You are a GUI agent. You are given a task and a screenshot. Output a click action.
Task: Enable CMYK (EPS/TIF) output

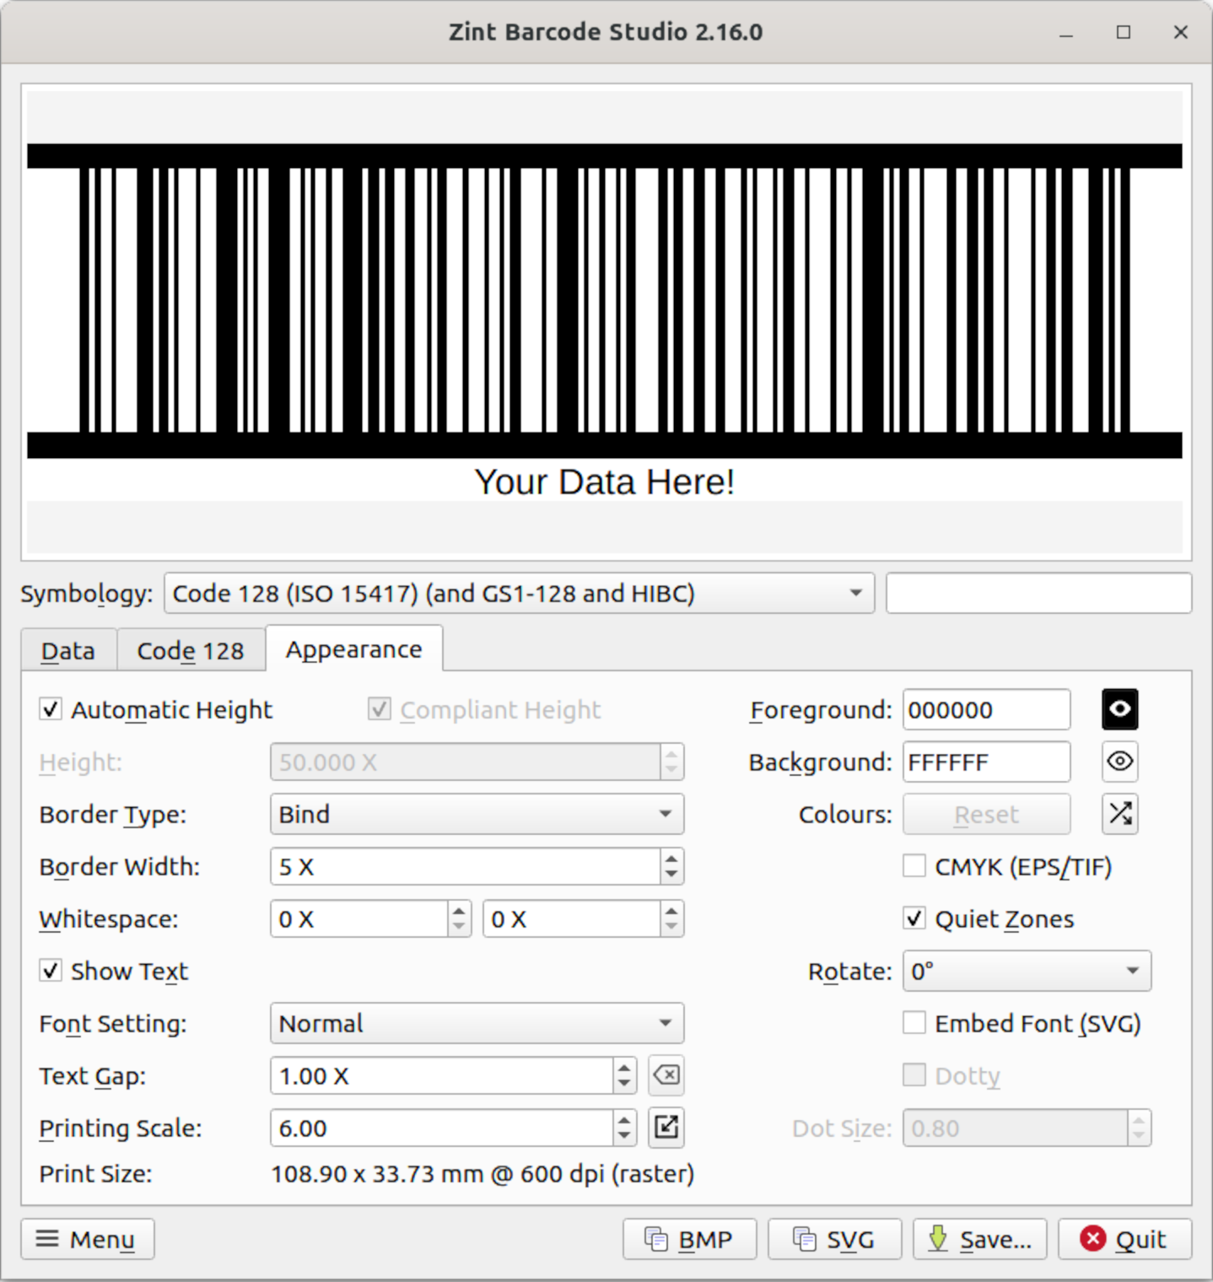point(914,866)
